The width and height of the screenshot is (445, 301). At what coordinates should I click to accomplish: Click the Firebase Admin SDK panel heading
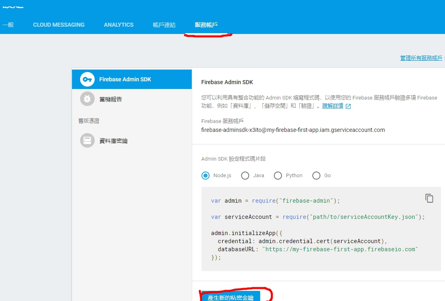pos(227,82)
